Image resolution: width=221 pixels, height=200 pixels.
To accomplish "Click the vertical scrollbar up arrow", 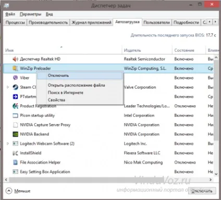I will (216, 57).
